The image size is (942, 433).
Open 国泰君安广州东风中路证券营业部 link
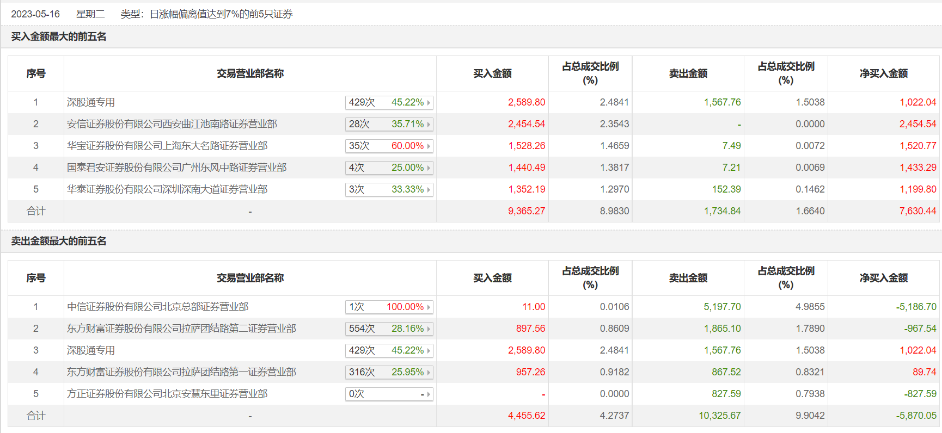tap(176, 168)
